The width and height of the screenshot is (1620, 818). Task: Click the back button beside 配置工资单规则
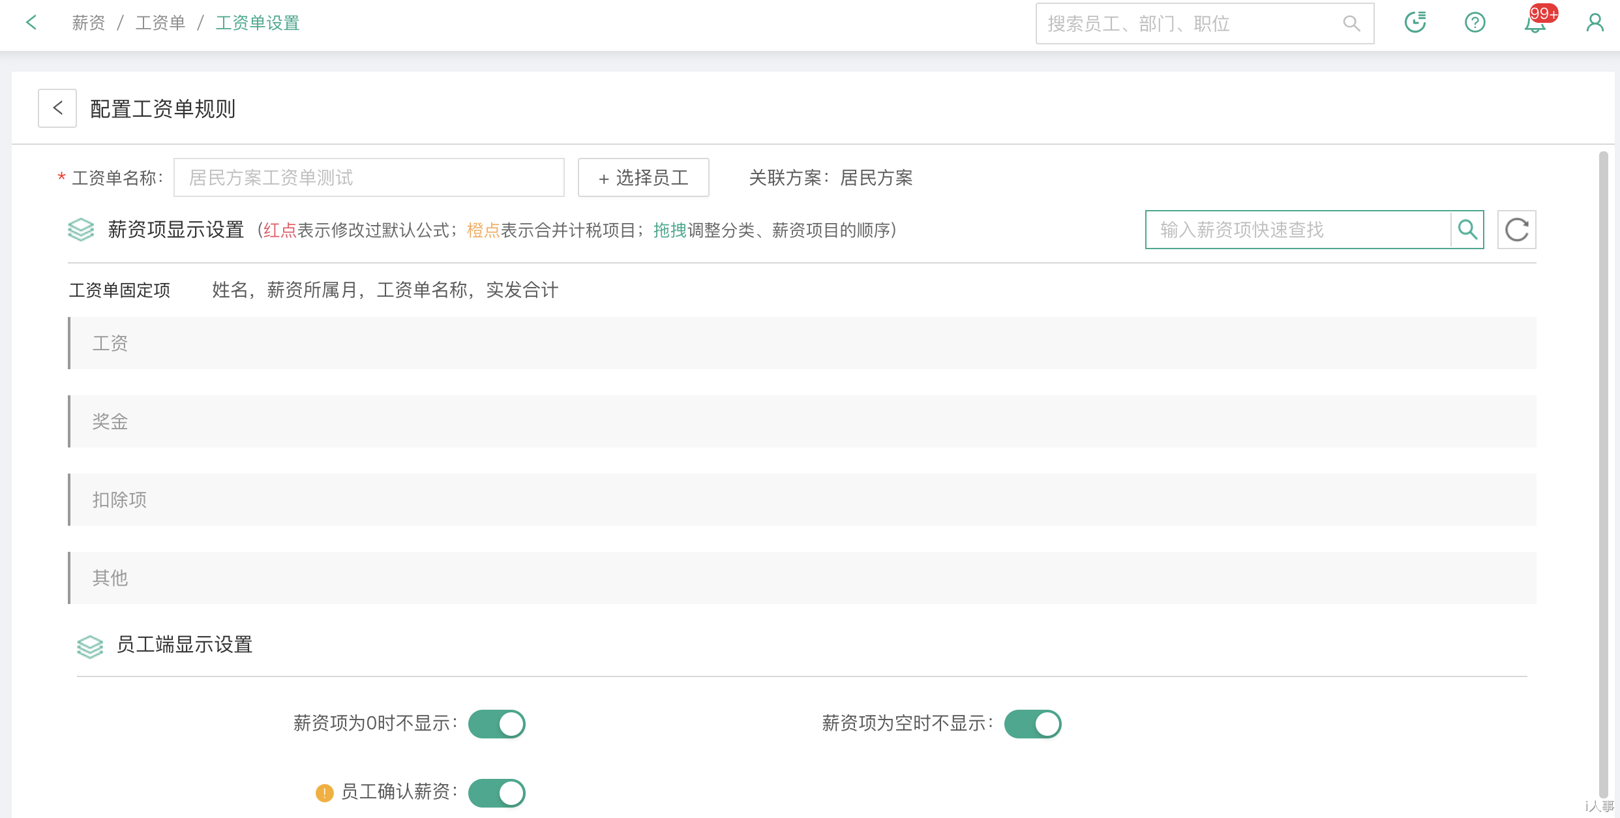tap(57, 108)
